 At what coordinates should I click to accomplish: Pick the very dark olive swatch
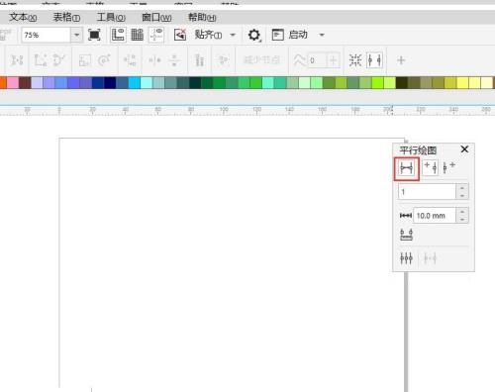[402, 82]
